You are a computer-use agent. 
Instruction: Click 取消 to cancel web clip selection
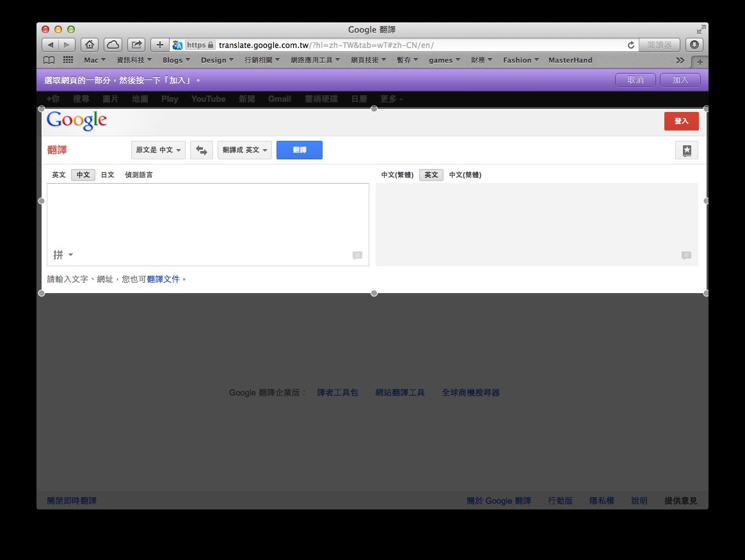coord(636,80)
